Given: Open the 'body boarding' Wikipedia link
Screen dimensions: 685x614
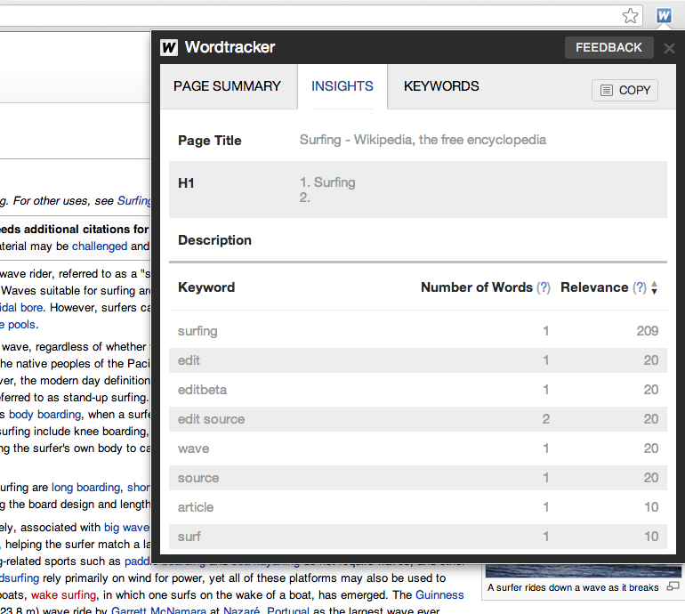Looking at the screenshot, I should coord(45,414).
